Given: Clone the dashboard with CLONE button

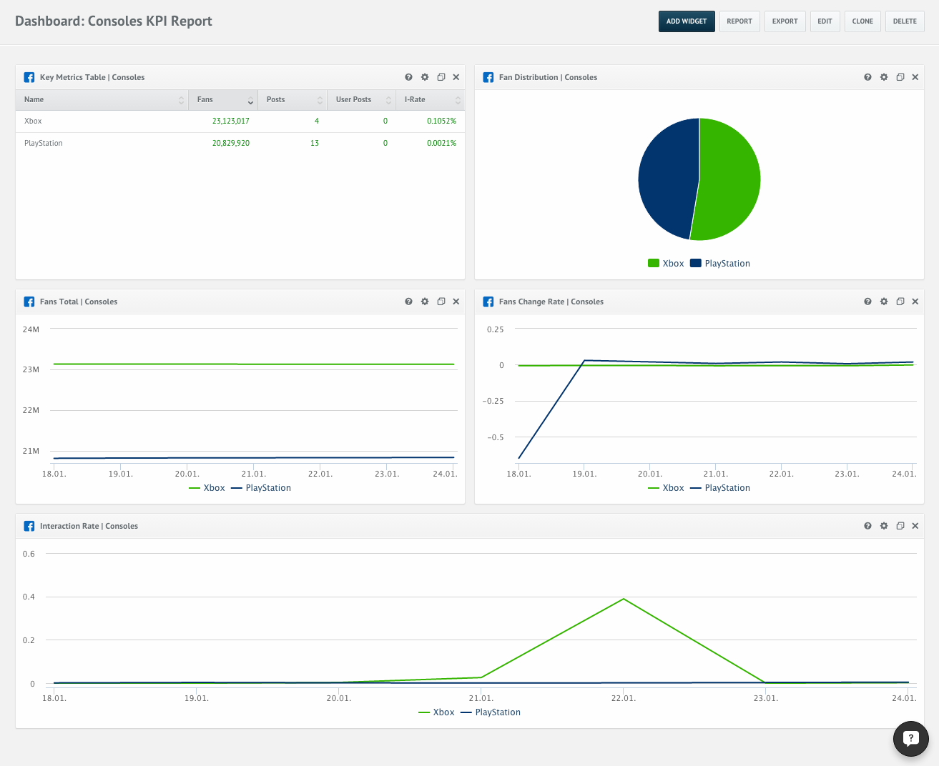Looking at the screenshot, I should click(862, 21).
